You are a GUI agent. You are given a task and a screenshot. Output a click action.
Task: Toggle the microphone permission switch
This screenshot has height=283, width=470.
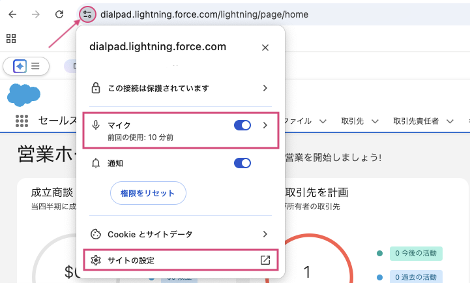[242, 125]
